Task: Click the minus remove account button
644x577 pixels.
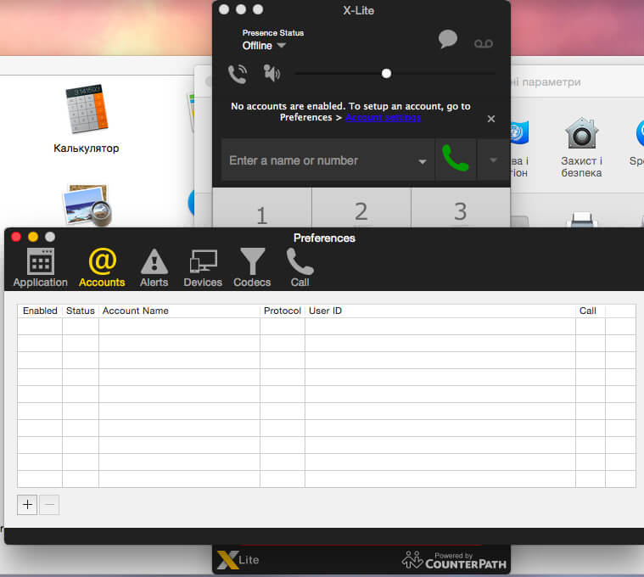Action: tap(49, 504)
